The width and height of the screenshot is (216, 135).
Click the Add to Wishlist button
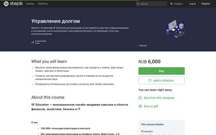[161, 81]
